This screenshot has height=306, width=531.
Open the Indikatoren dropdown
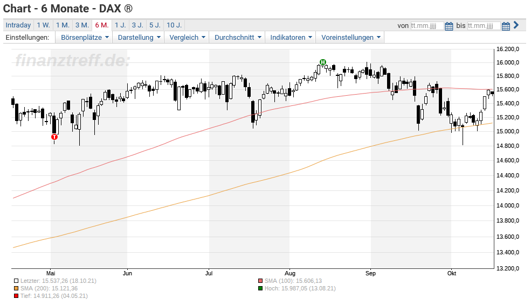coord(291,38)
